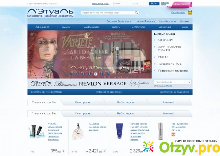Image resolution: width=220 pixels, height=156 pixels.
Task: Open the Revlon brand logo
Action: [x=90, y=83]
